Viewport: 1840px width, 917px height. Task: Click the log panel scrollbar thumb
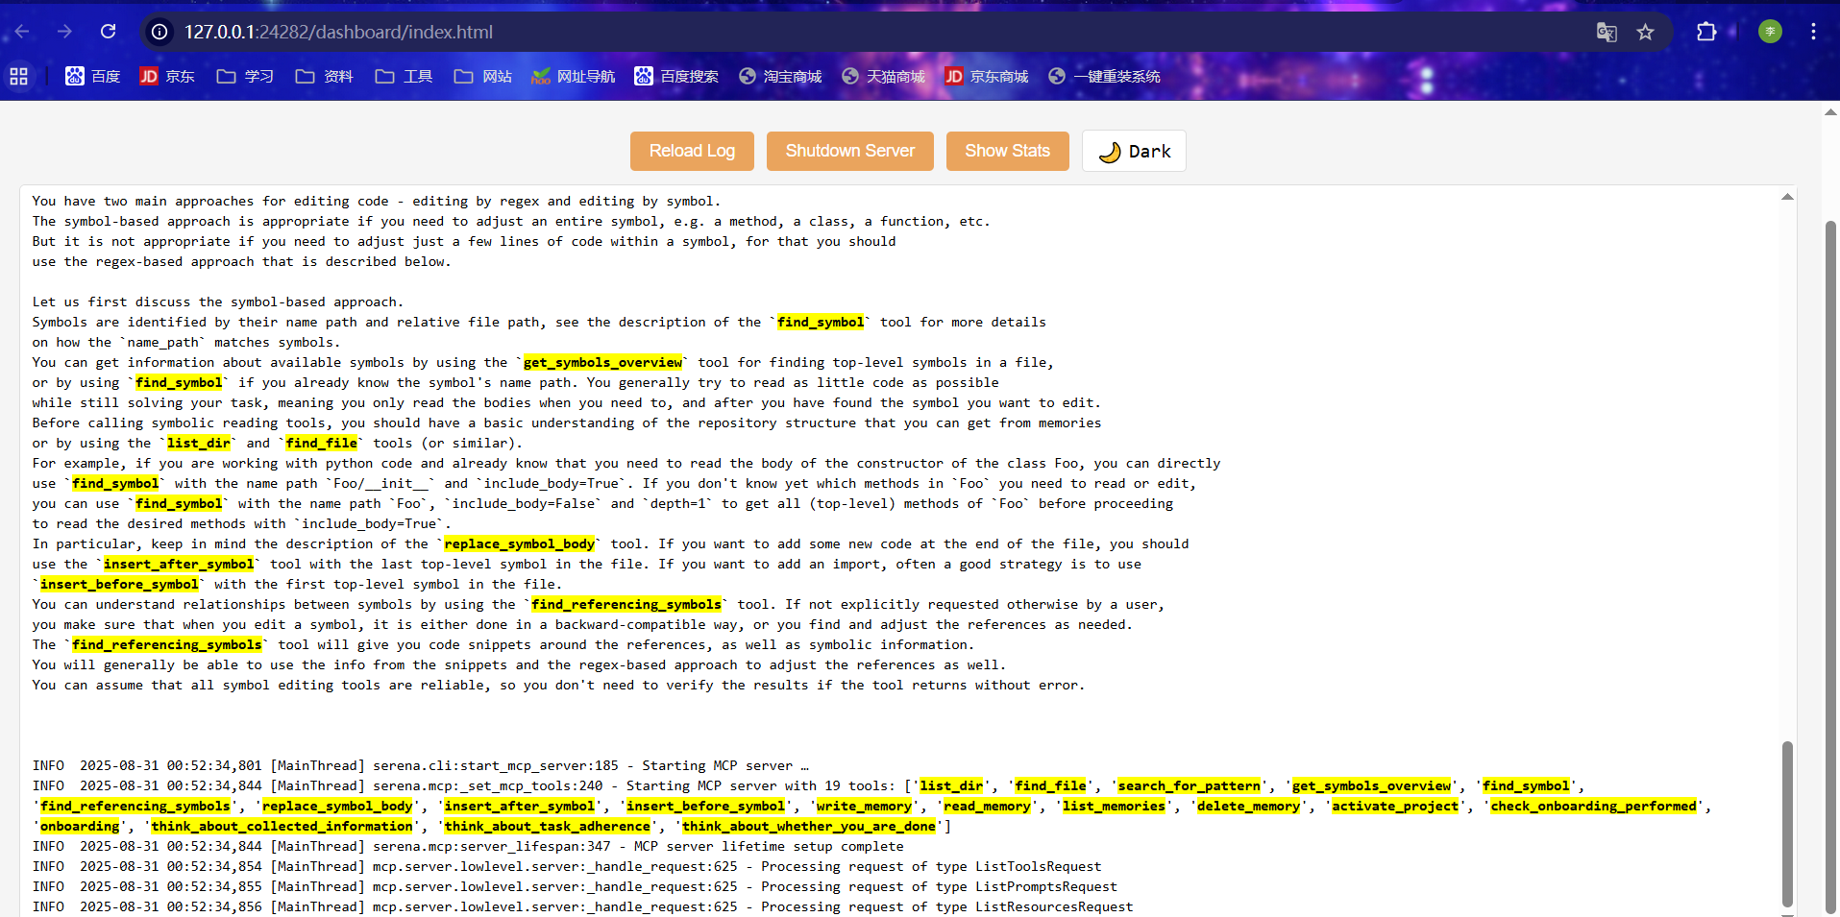(x=1787, y=824)
